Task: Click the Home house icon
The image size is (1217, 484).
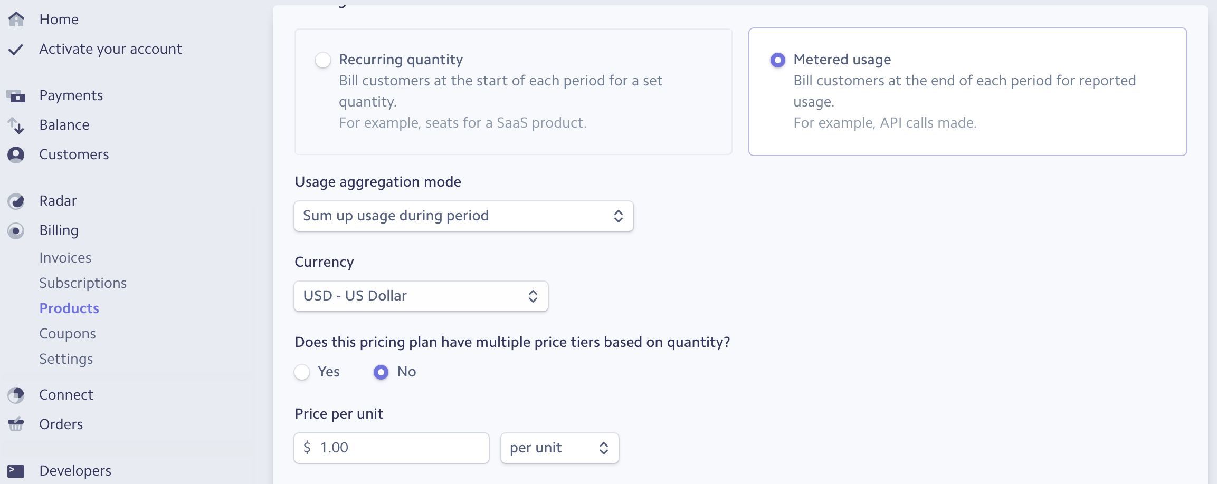Action: [x=16, y=20]
